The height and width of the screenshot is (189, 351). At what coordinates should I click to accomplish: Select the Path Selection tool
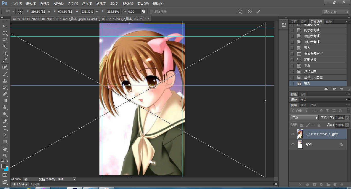pyautogui.click(x=5, y=135)
